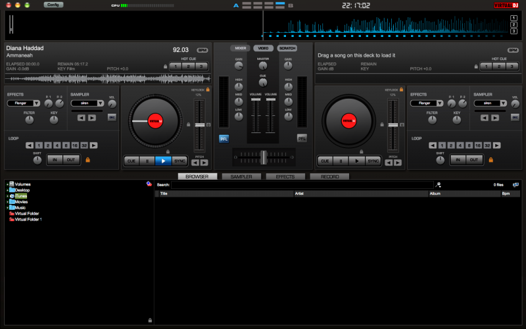Trigger hot cue 1 on left deck

[x=176, y=66]
